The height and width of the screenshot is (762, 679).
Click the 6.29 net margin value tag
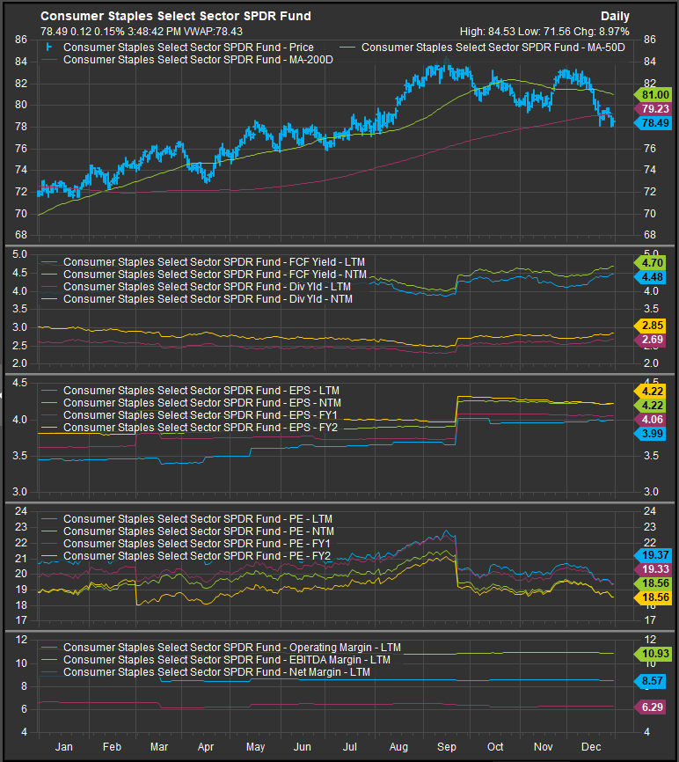pos(650,707)
